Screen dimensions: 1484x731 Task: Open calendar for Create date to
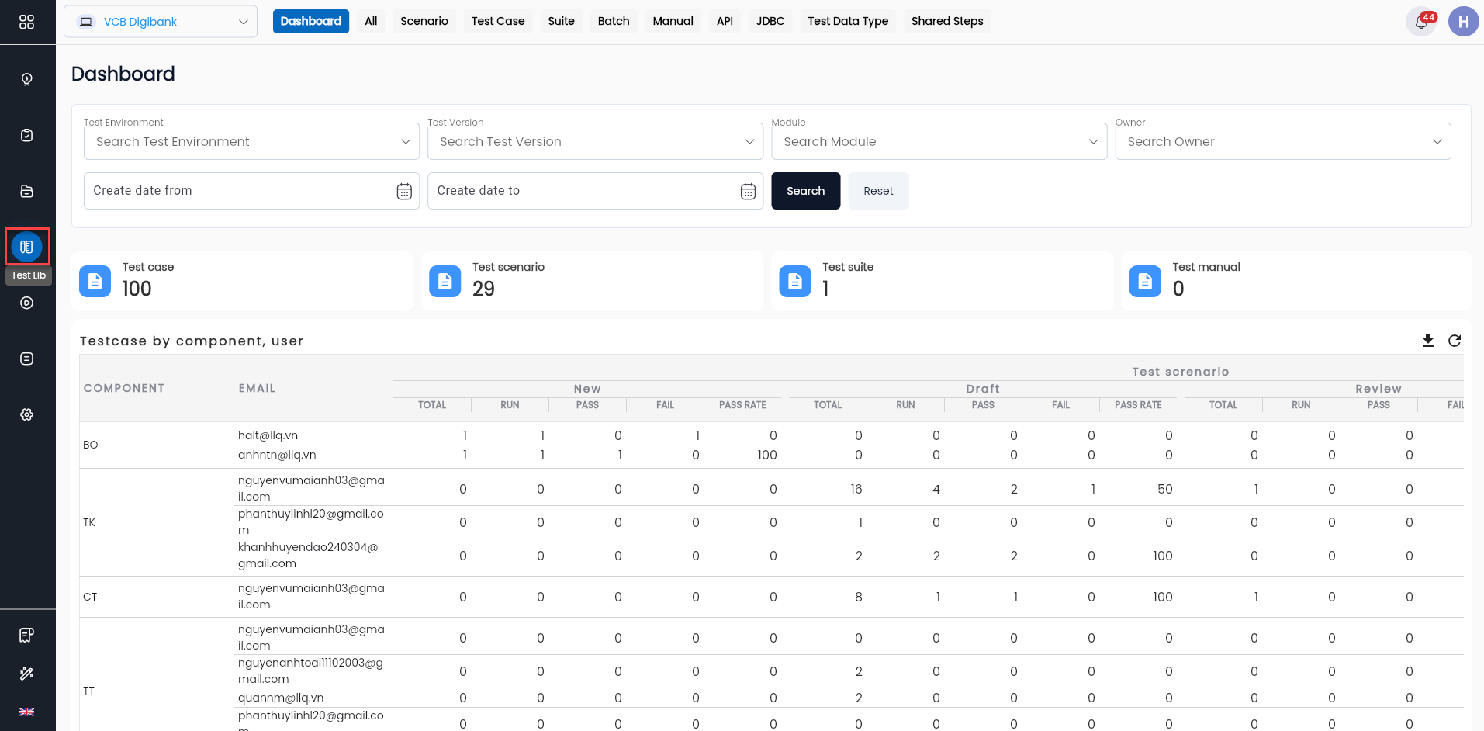click(x=748, y=191)
